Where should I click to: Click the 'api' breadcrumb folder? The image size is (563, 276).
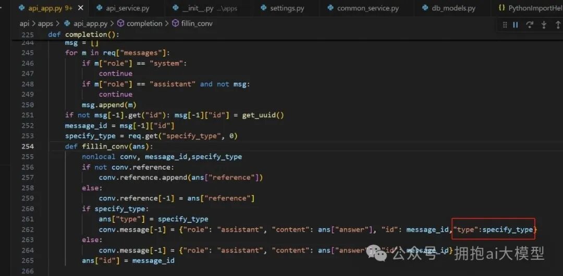[x=25, y=23]
